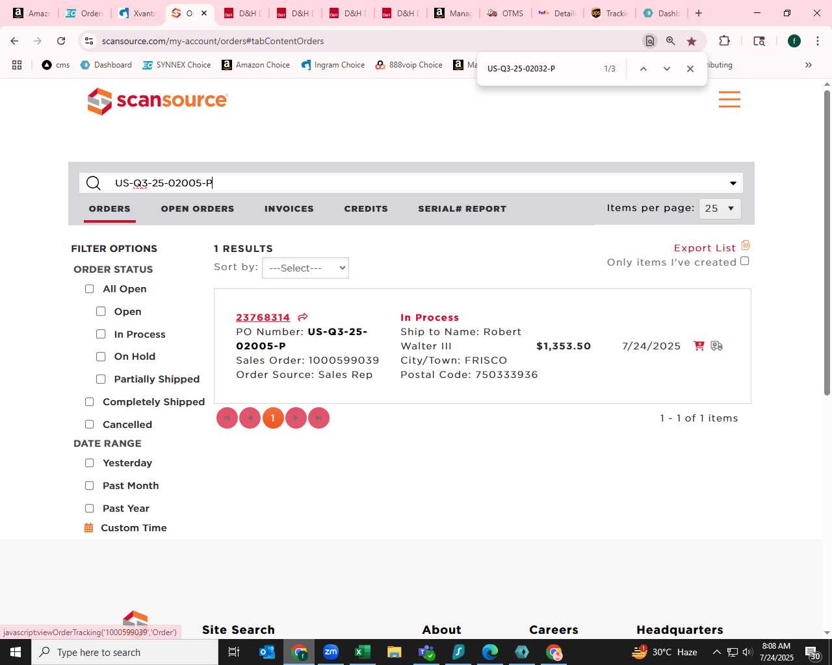Switch to the SERIAL# REPORT tab
The width and height of the screenshot is (832, 665).
462,209
